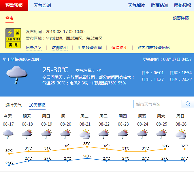Open the 降雨估测 link
This screenshot has height=172, width=194.
pos(160,5)
